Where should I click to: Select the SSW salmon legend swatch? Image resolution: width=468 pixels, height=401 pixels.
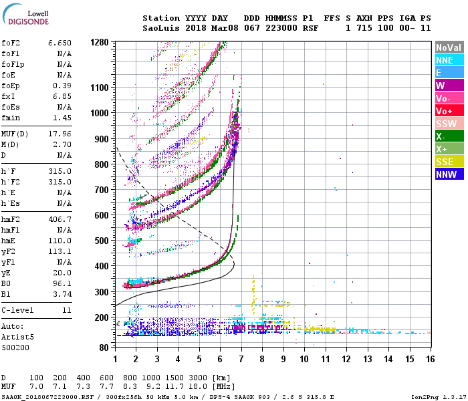tap(449, 124)
